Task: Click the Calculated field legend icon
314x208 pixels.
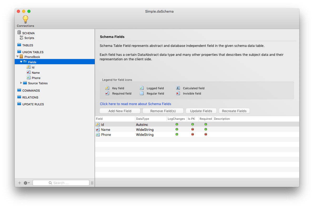Action: 178,88
